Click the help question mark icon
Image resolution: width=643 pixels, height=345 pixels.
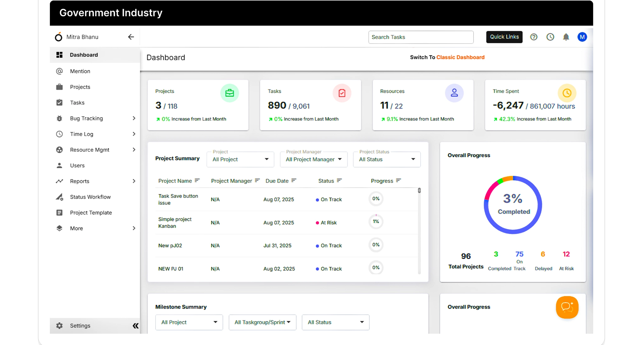point(533,37)
